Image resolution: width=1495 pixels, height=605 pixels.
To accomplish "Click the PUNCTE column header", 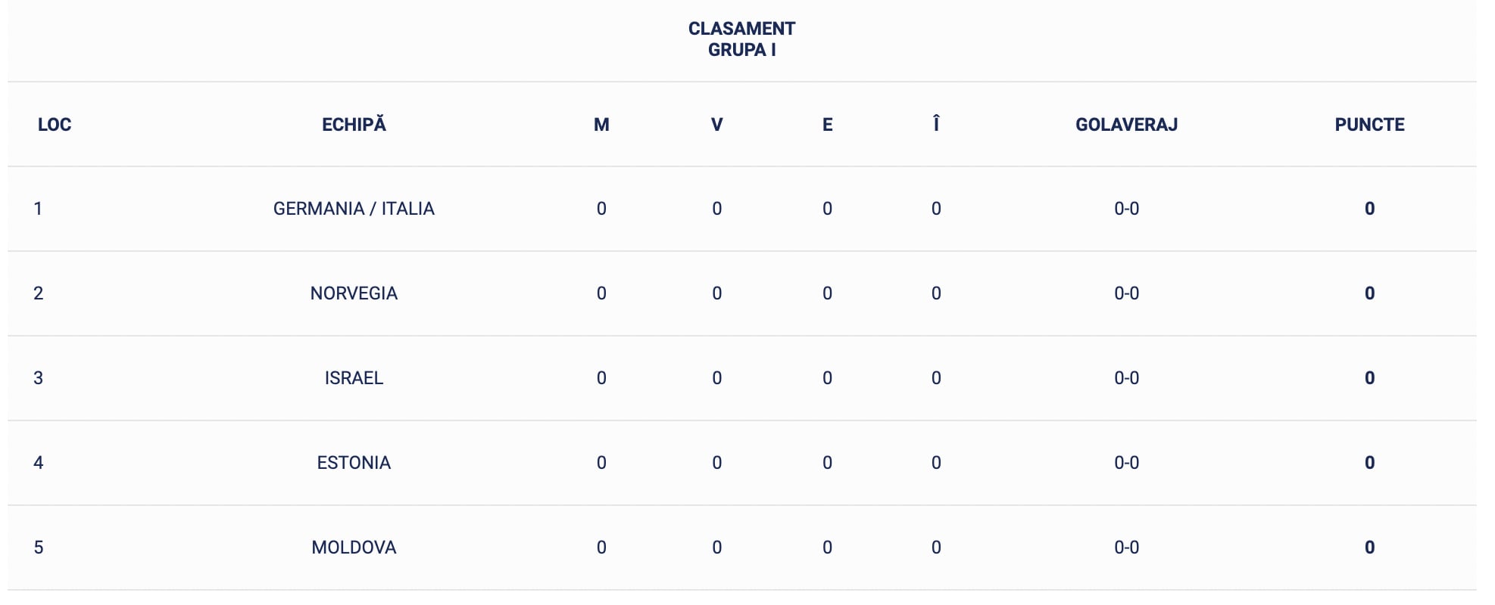I will tap(1369, 125).
